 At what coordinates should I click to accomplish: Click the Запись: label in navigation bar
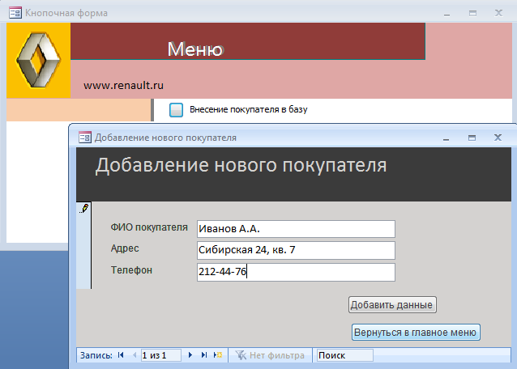(96, 355)
